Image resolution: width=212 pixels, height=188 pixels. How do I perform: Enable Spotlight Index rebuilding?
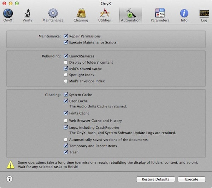click(x=66, y=75)
